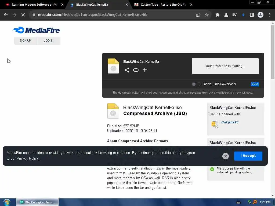
Task: Click File is compatible green check
Action: click(x=212, y=170)
